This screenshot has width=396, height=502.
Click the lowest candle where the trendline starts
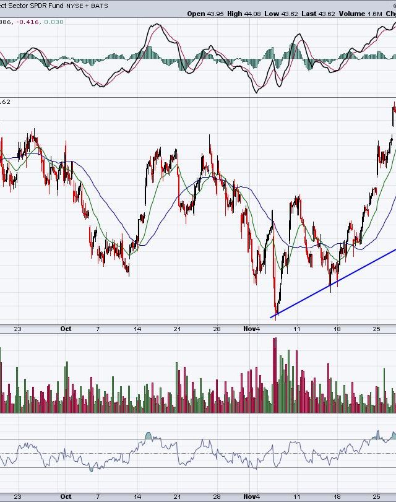(x=276, y=311)
